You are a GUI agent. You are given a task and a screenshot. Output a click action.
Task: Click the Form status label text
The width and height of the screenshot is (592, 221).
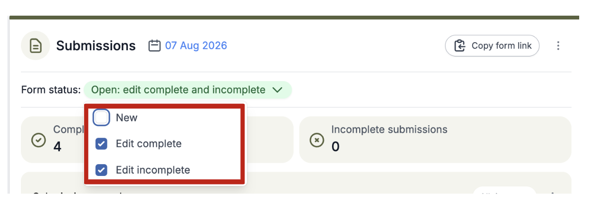(51, 90)
